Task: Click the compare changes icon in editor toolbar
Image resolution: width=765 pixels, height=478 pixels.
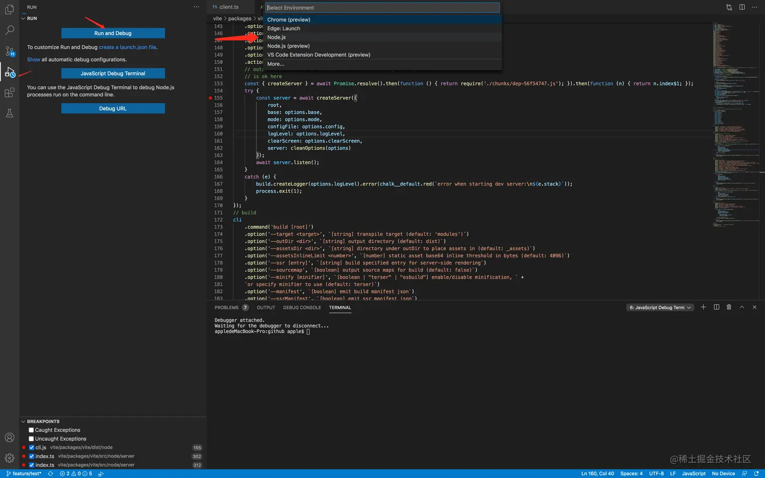Action: click(x=729, y=7)
